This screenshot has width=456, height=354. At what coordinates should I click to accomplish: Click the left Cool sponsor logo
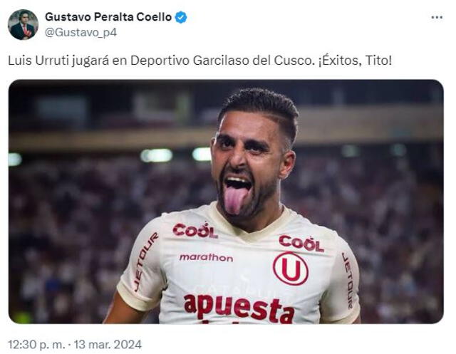pos(195,231)
